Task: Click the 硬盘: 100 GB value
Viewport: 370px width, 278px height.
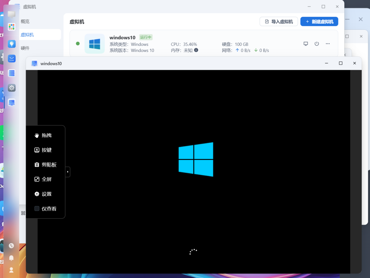Action: (235, 44)
